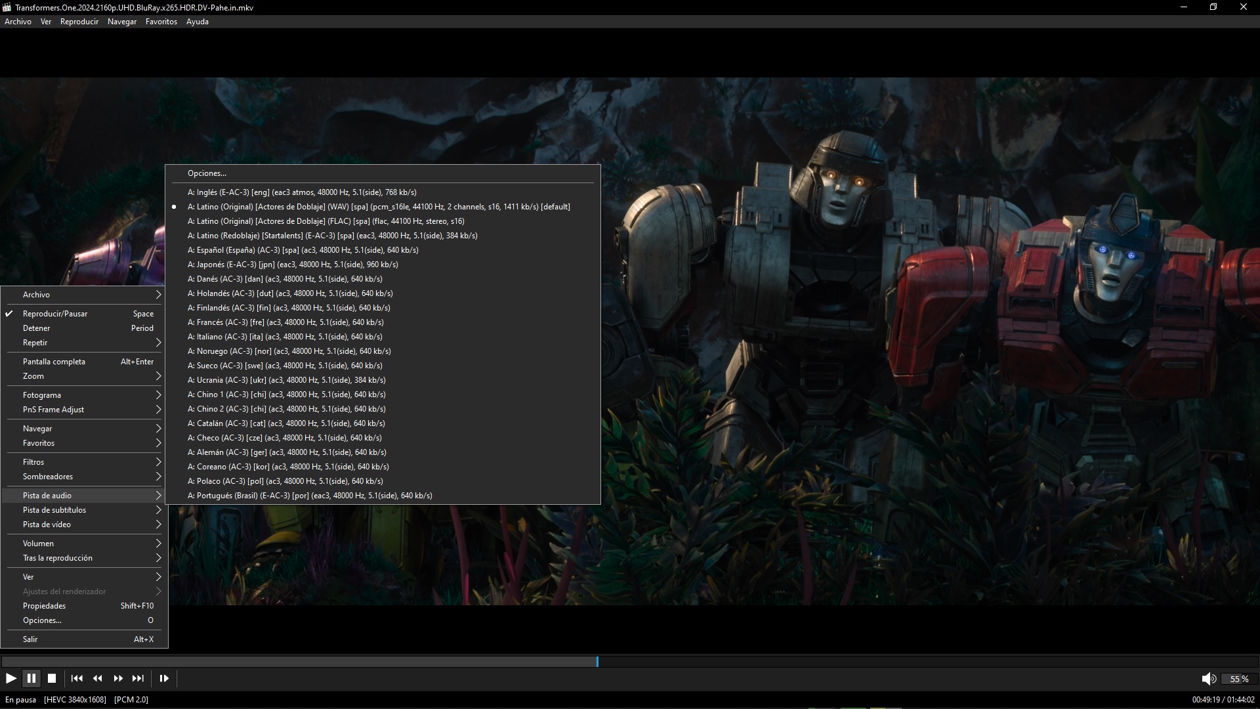Image resolution: width=1260 pixels, height=709 pixels.
Task: Click the rewind (decrease speed) icon
Action: [x=98, y=678]
